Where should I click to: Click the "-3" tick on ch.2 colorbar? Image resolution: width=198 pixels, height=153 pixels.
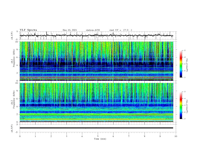[184, 92]
